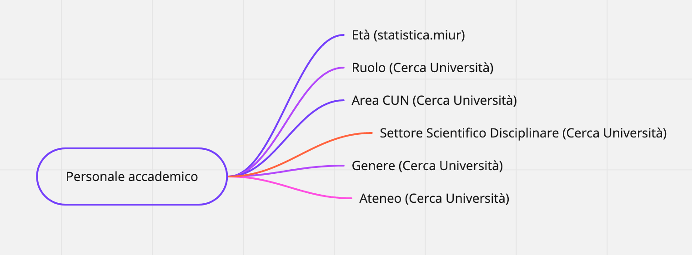Click the purple rounded outline of root node
The height and width of the screenshot is (255, 692).
pos(132,149)
